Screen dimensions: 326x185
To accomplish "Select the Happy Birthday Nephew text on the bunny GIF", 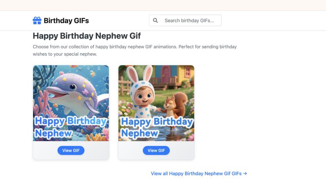I will (x=156, y=127).
